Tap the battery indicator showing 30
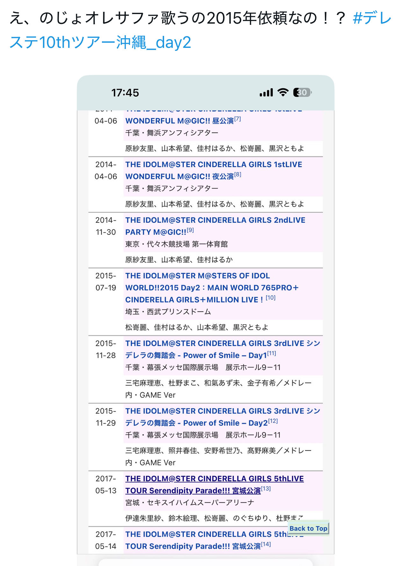411x566 pixels. click(x=302, y=93)
